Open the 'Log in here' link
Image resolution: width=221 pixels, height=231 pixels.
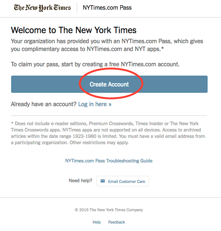(95, 104)
